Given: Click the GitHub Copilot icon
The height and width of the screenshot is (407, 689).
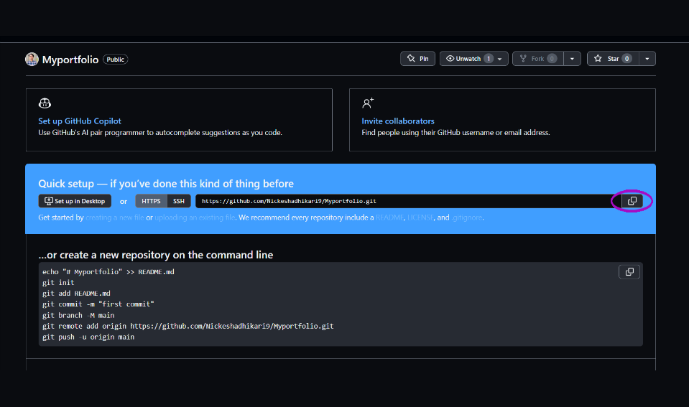Looking at the screenshot, I should [x=45, y=103].
